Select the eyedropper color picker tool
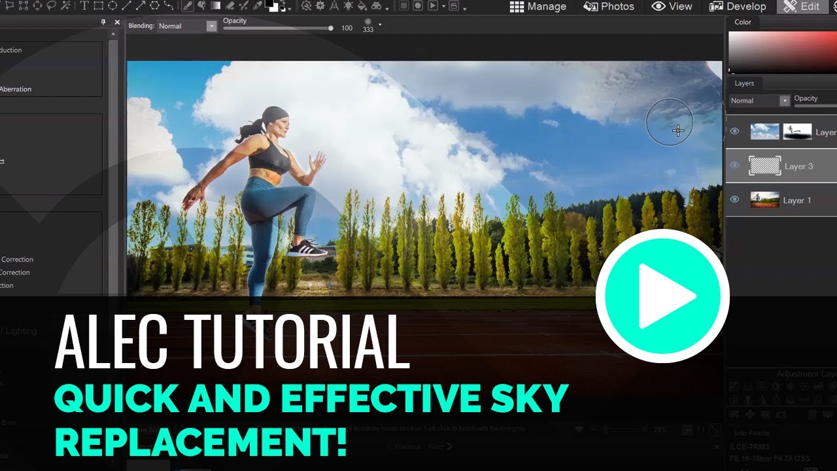 [x=258, y=6]
